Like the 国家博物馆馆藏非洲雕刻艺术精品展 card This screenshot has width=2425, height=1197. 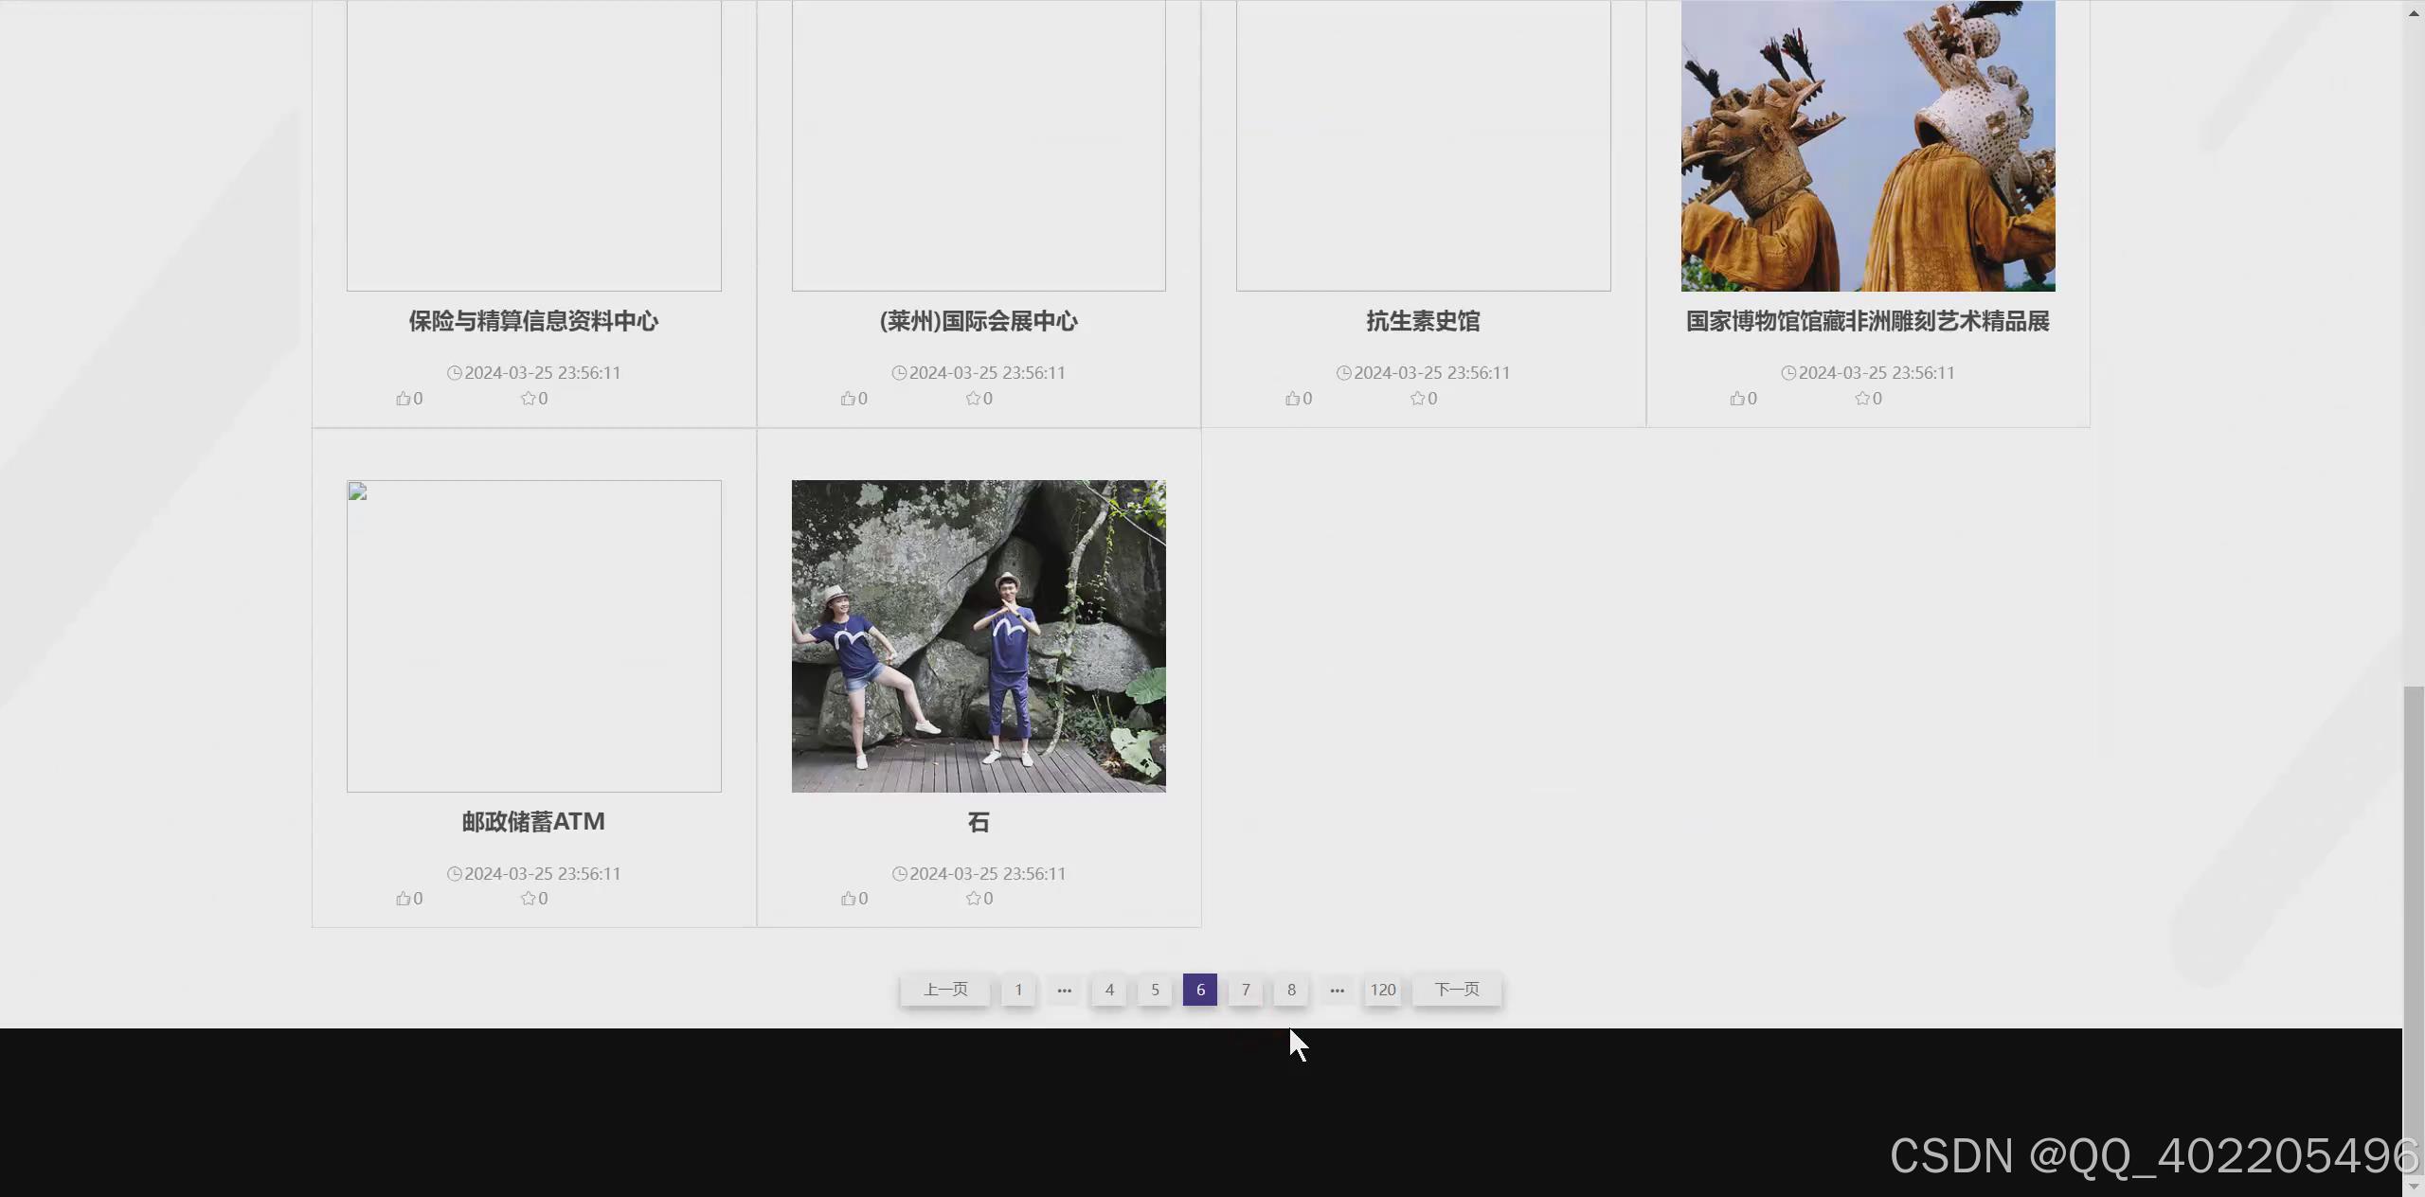click(1737, 399)
